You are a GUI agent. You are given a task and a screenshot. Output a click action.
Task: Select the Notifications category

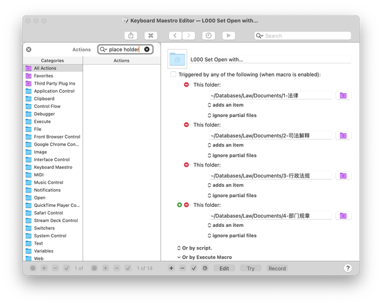pyautogui.click(x=53, y=190)
